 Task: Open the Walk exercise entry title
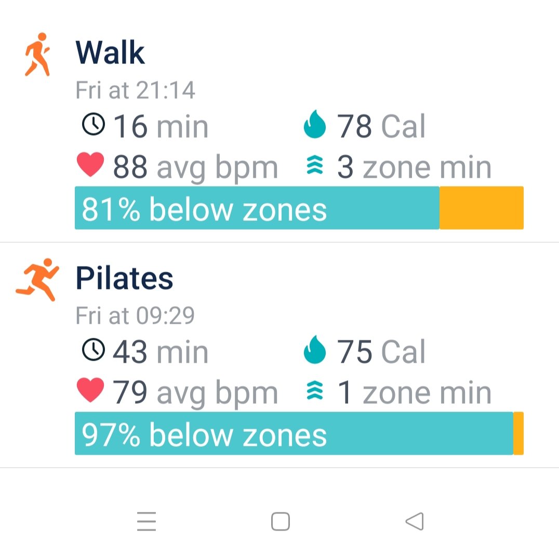coord(110,52)
